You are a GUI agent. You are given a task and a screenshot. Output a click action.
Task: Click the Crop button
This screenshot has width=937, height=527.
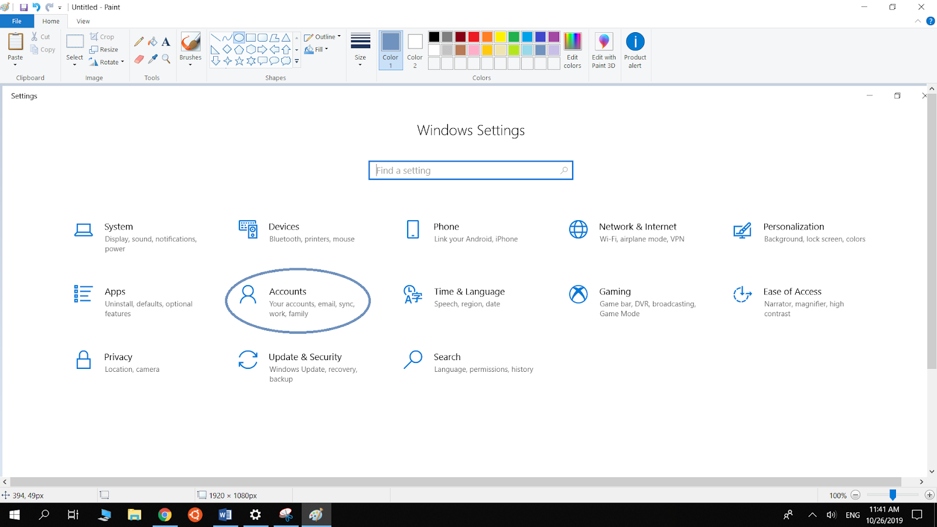tap(102, 37)
